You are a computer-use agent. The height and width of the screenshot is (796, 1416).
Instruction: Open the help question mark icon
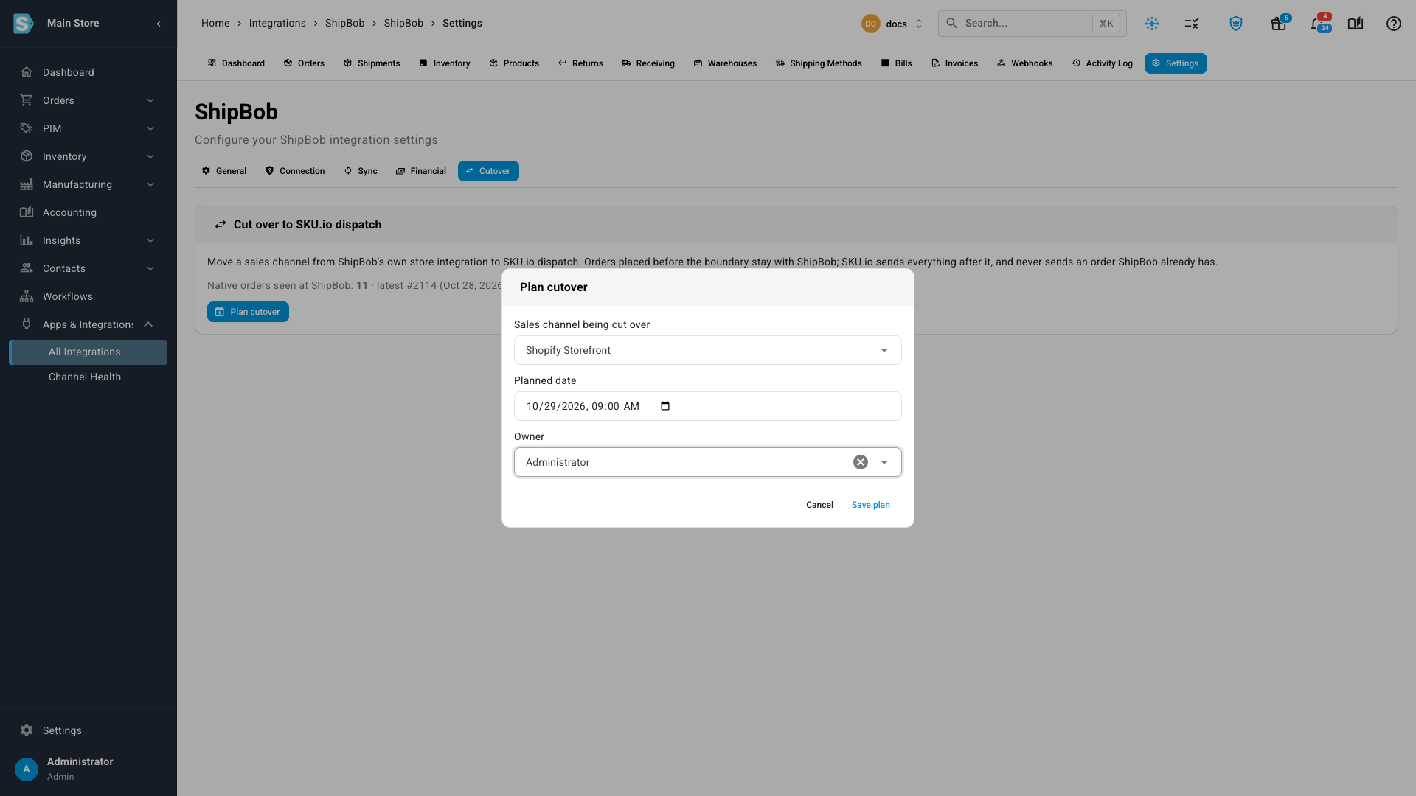point(1394,24)
